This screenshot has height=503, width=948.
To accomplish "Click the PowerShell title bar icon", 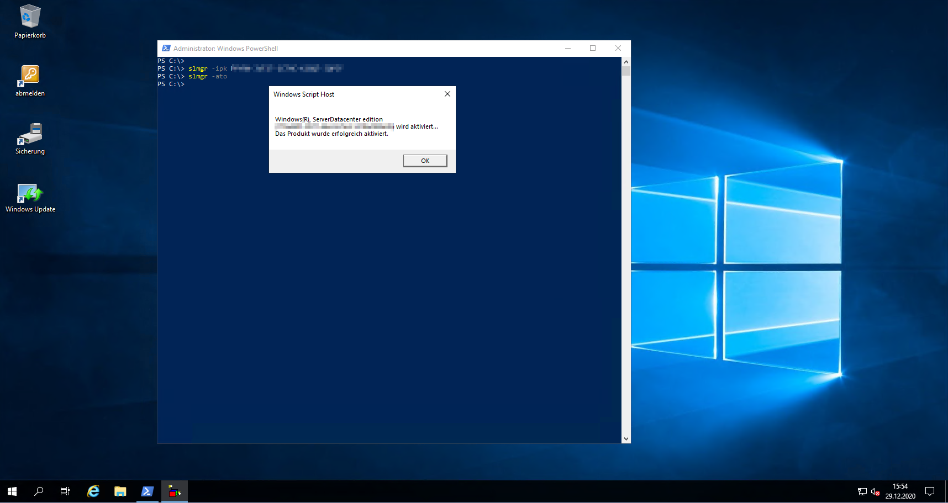I will [x=166, y=49].
